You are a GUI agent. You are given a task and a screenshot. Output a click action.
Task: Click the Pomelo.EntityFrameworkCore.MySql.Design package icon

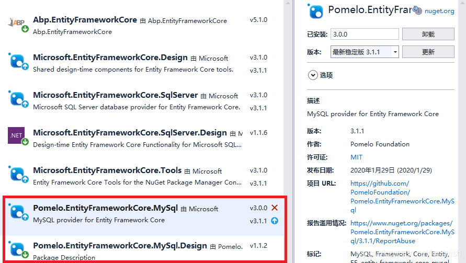(x=18, y=249)
